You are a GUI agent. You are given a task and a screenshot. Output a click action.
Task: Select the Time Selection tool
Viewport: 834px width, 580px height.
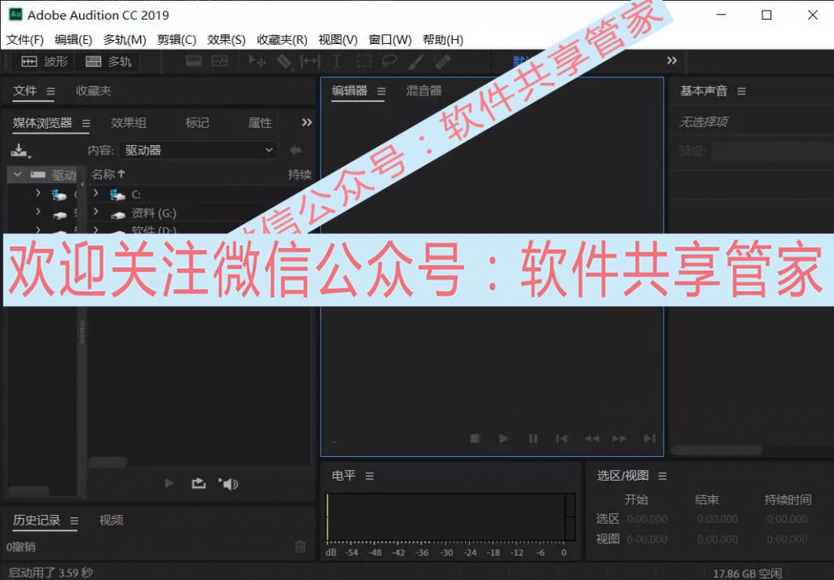(336, 61)
